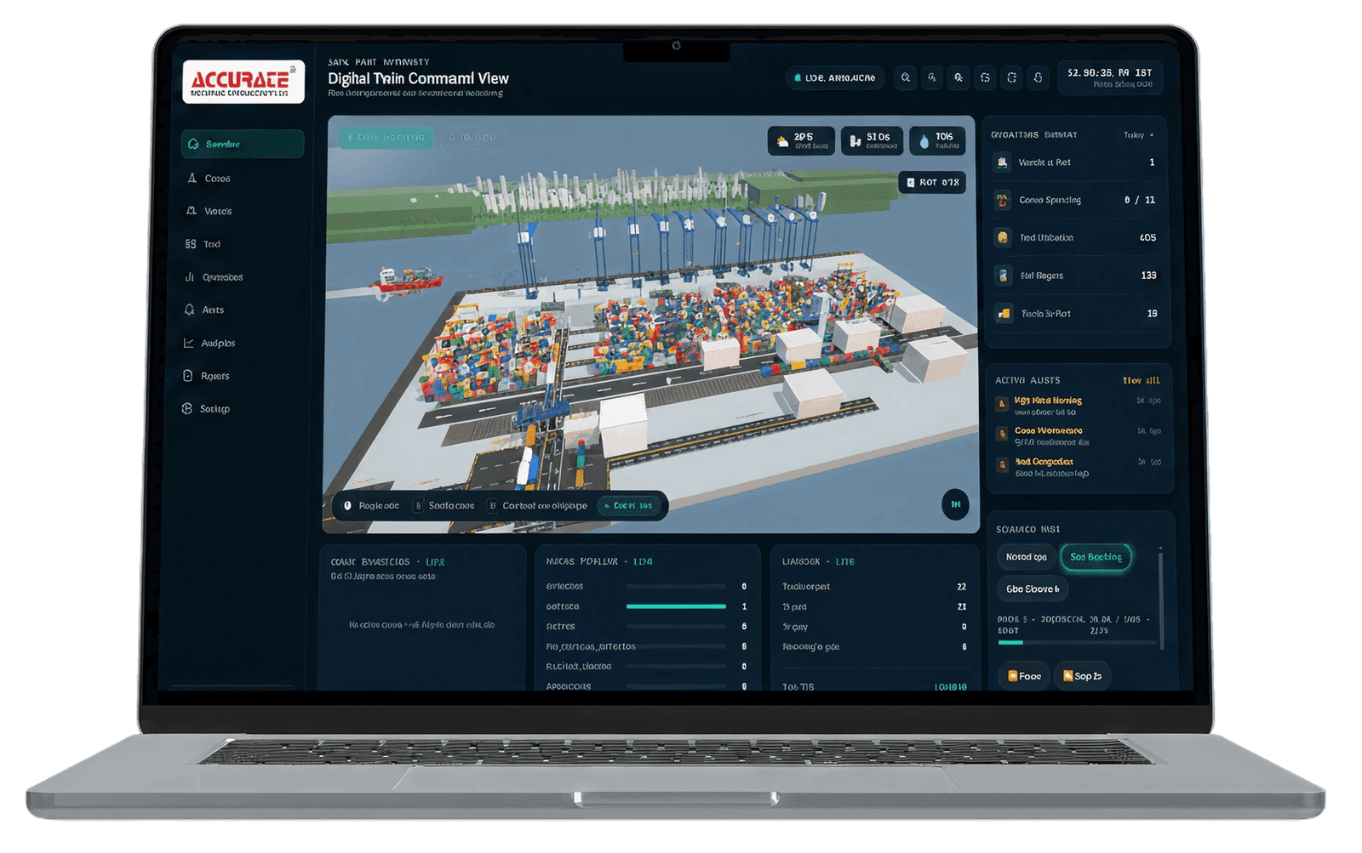The height and width of the screenshot is (853, 1362).
Task: Open the Cooe Woraerace alert
Action: [x=1077, y=436]
